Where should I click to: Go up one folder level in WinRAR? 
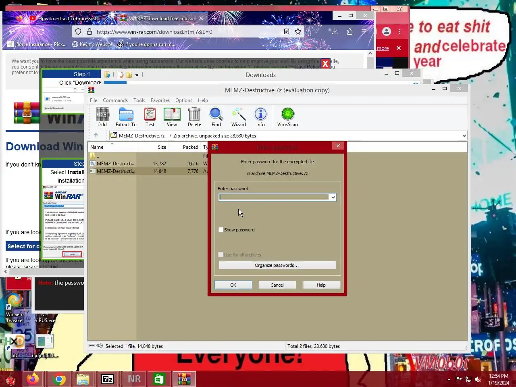96,135
